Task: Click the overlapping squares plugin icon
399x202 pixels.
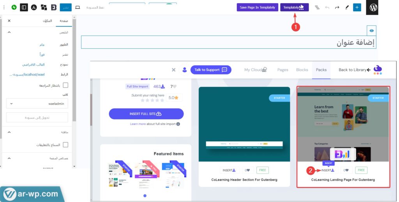Action: pos(44,7)
